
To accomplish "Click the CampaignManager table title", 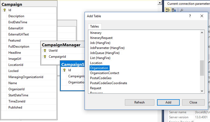I will tap(61, 45).
